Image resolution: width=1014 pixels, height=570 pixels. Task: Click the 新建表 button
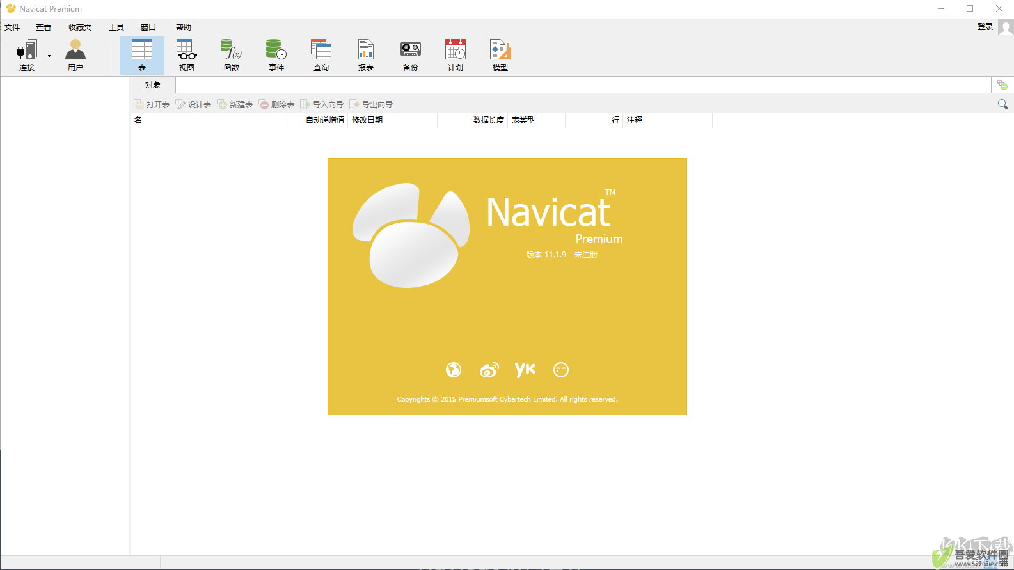click(235, 104)
